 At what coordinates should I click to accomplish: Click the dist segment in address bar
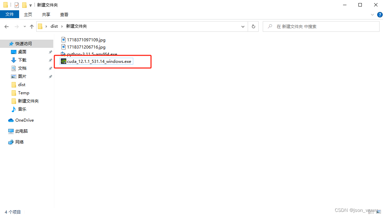pos(54,26)
